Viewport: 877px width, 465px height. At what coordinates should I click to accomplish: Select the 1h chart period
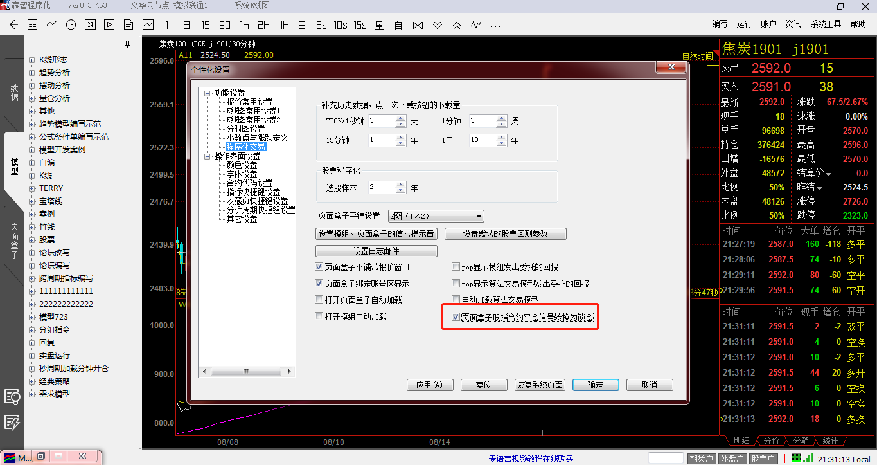pyautogui.click(x=244, y=25)
